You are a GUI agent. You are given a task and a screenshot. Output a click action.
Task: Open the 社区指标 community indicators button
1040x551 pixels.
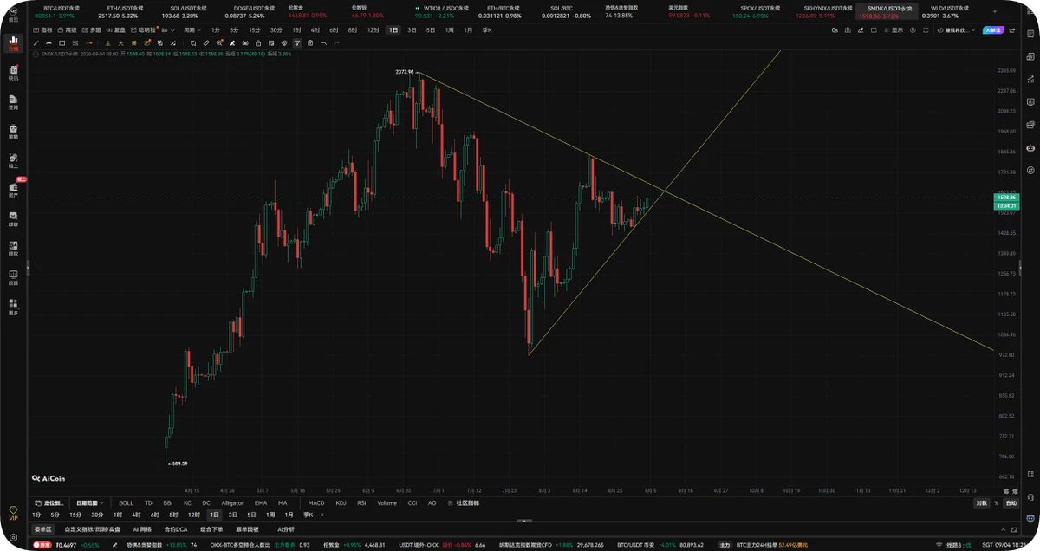tap(462, 503)
